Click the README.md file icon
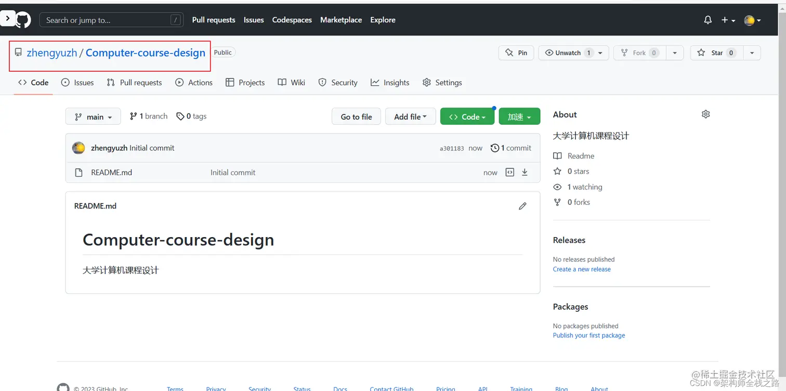The height and width of the screenshot is (391, 786). [x=78, y=173]
